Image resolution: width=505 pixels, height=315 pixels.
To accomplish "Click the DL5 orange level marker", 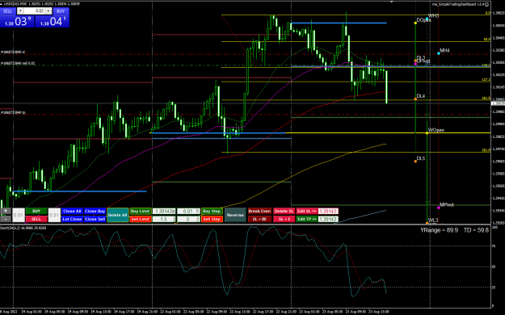I will (x=415, y=161).
